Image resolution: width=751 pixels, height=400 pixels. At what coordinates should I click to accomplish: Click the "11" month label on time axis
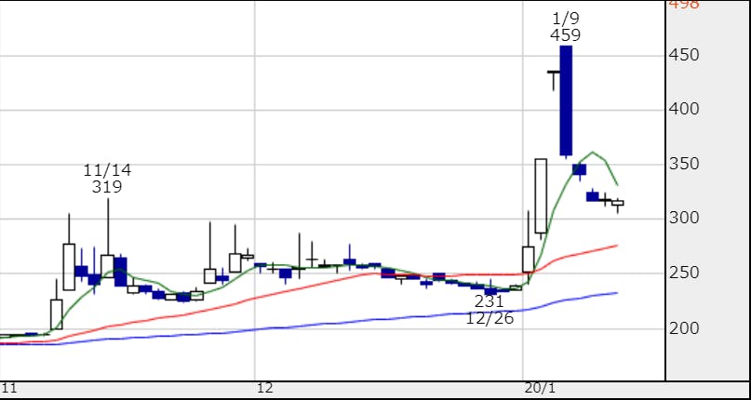coord(8,388)
